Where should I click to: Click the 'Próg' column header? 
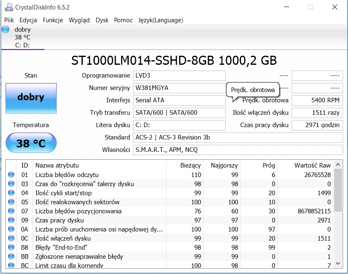259,165
